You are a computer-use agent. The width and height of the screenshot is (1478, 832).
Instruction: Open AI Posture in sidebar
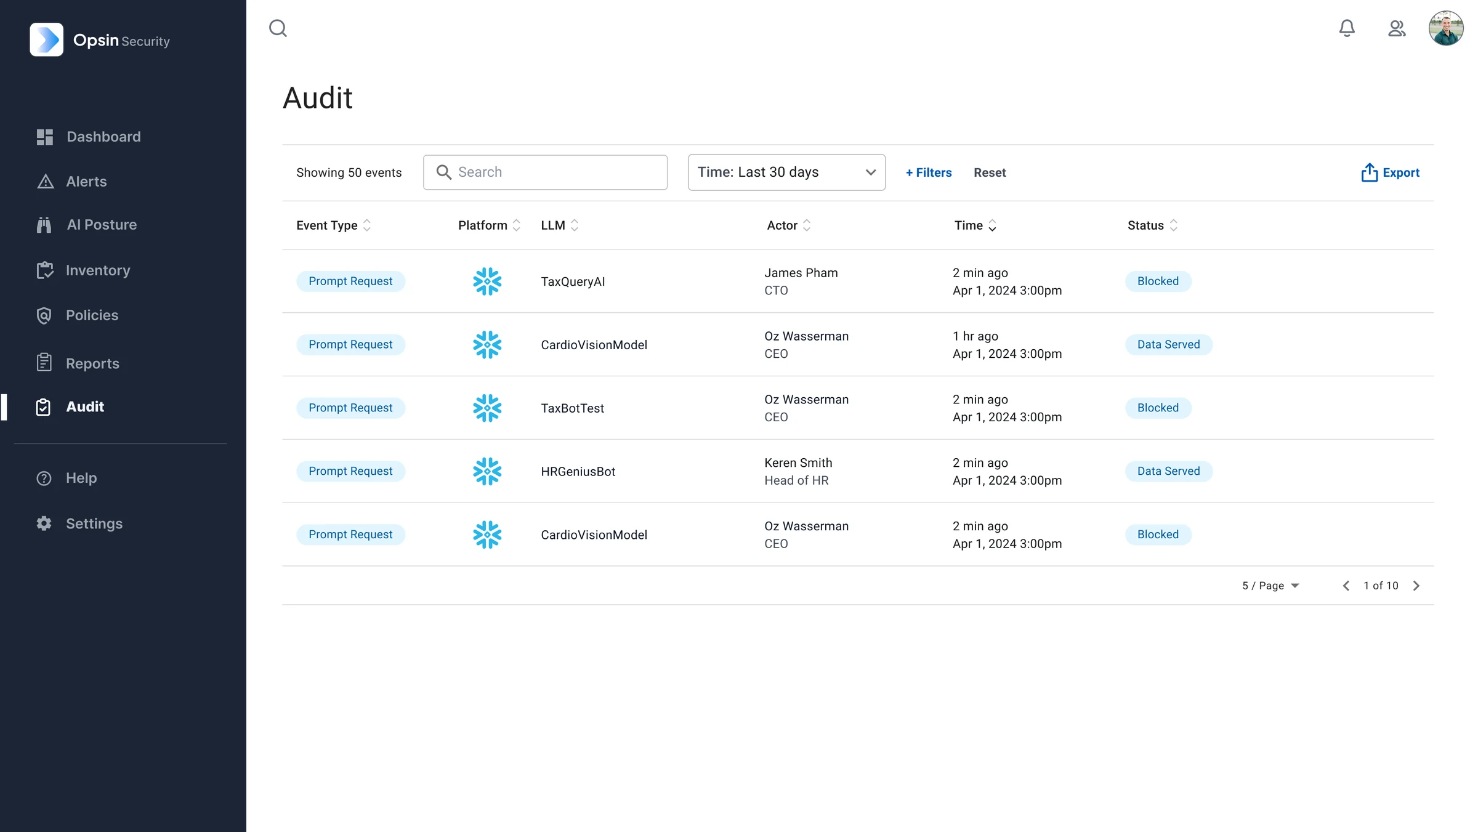(102, 225)
